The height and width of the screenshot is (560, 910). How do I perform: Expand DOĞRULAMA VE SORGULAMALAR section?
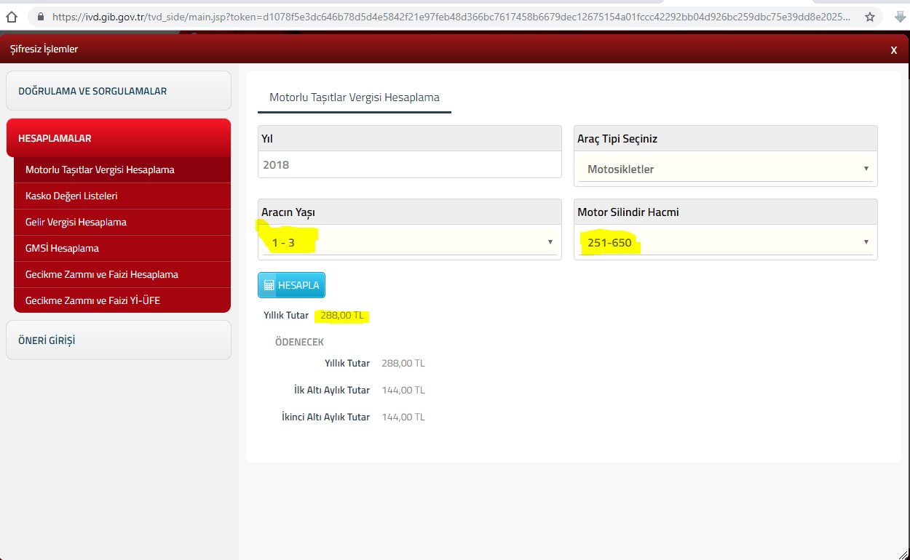pyautogui.click(x=118, y=91)
